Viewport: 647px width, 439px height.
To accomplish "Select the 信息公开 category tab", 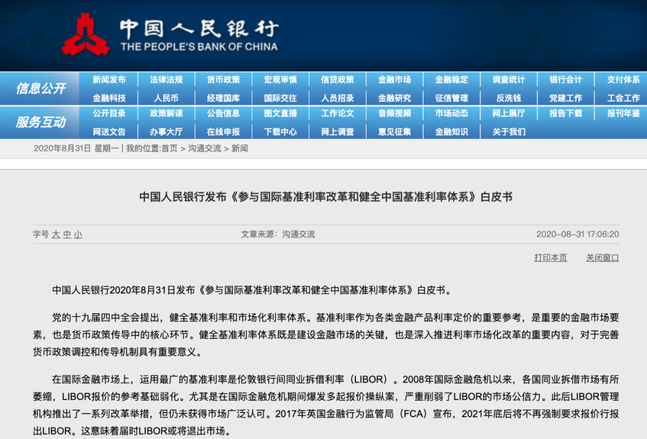I will point(41,89).
